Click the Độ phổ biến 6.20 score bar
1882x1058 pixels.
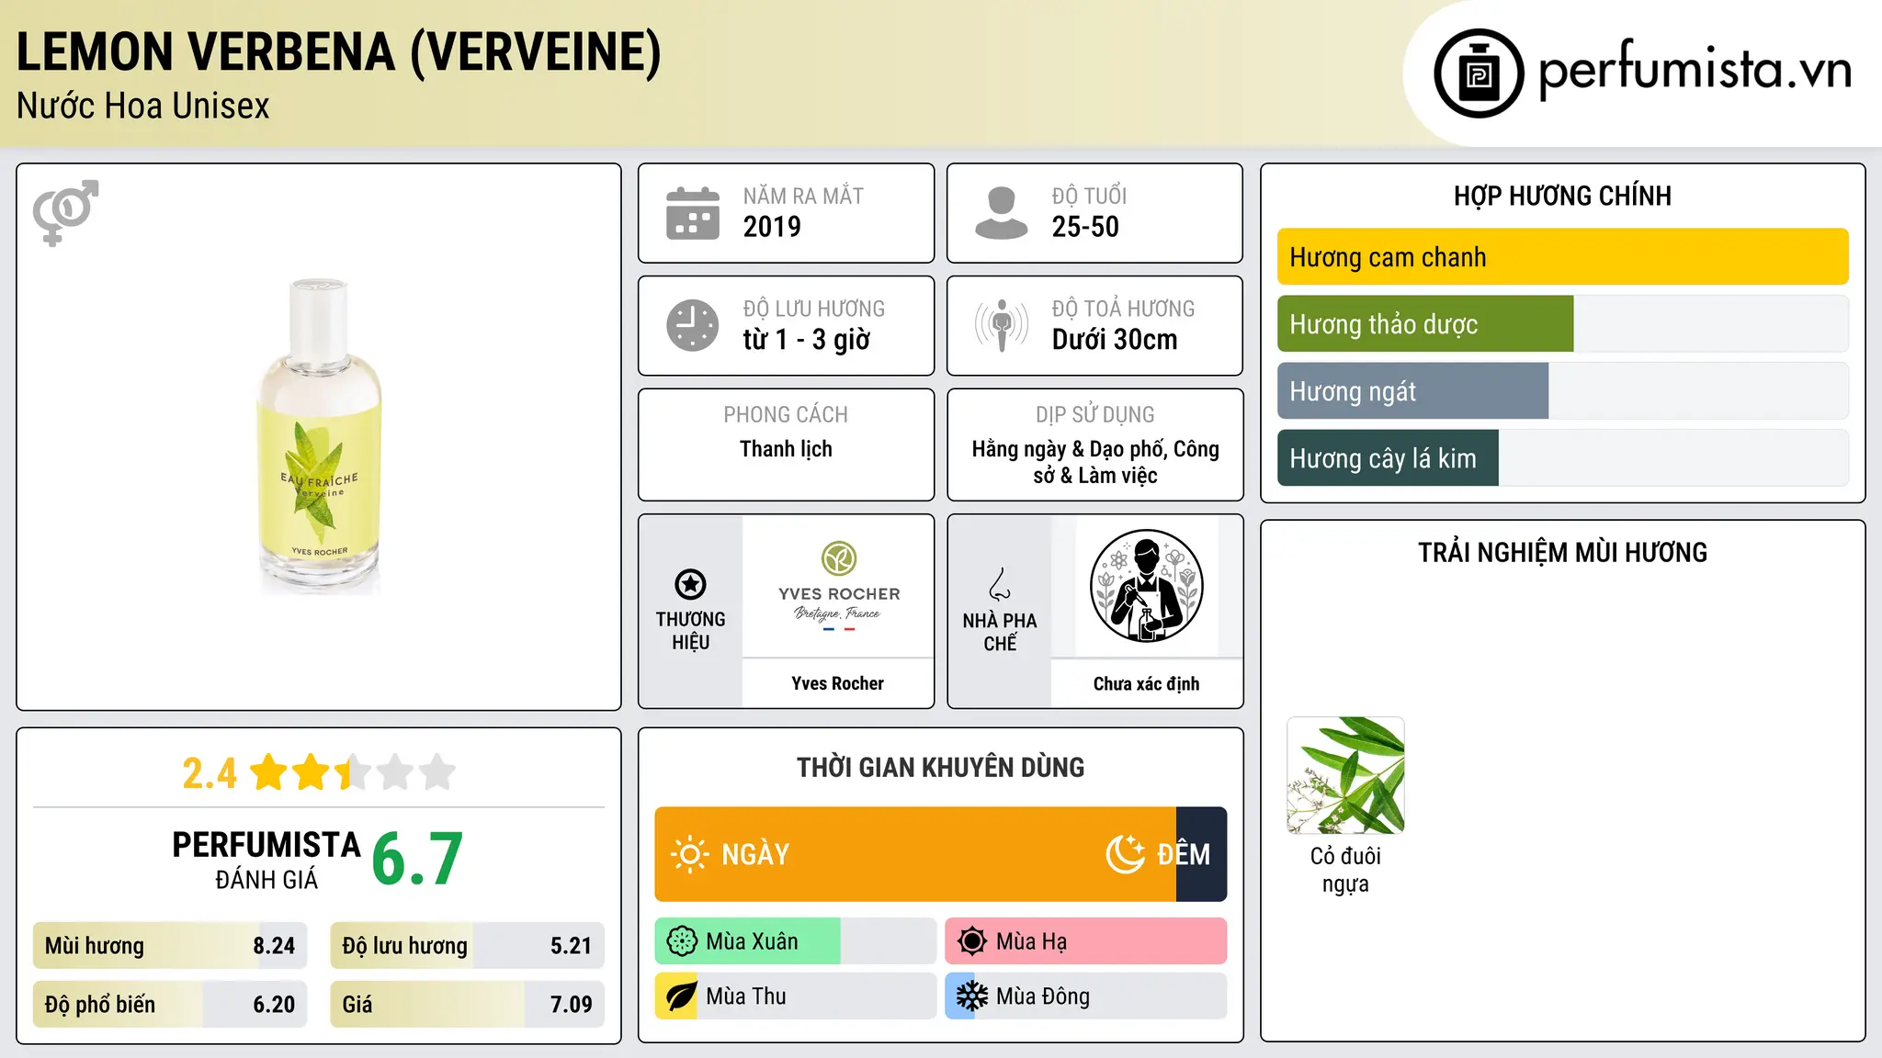(x=170, y=1005)
